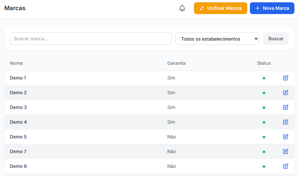Click green status dot for Demo 5

point(264,137)
